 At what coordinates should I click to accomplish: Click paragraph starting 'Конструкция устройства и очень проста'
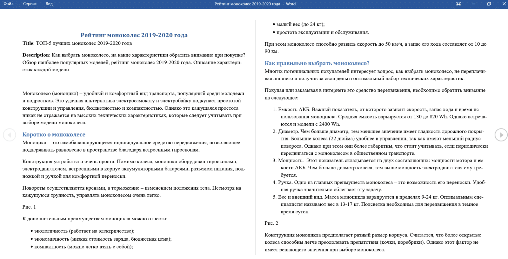pyautogui.click(x=134, y=169)
